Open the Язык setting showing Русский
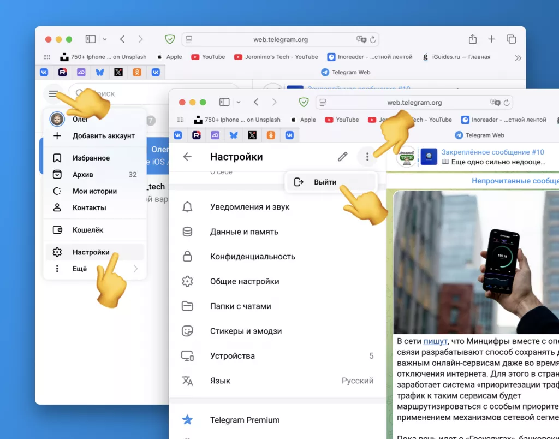 pyautogui.click(x=277, y=381)
